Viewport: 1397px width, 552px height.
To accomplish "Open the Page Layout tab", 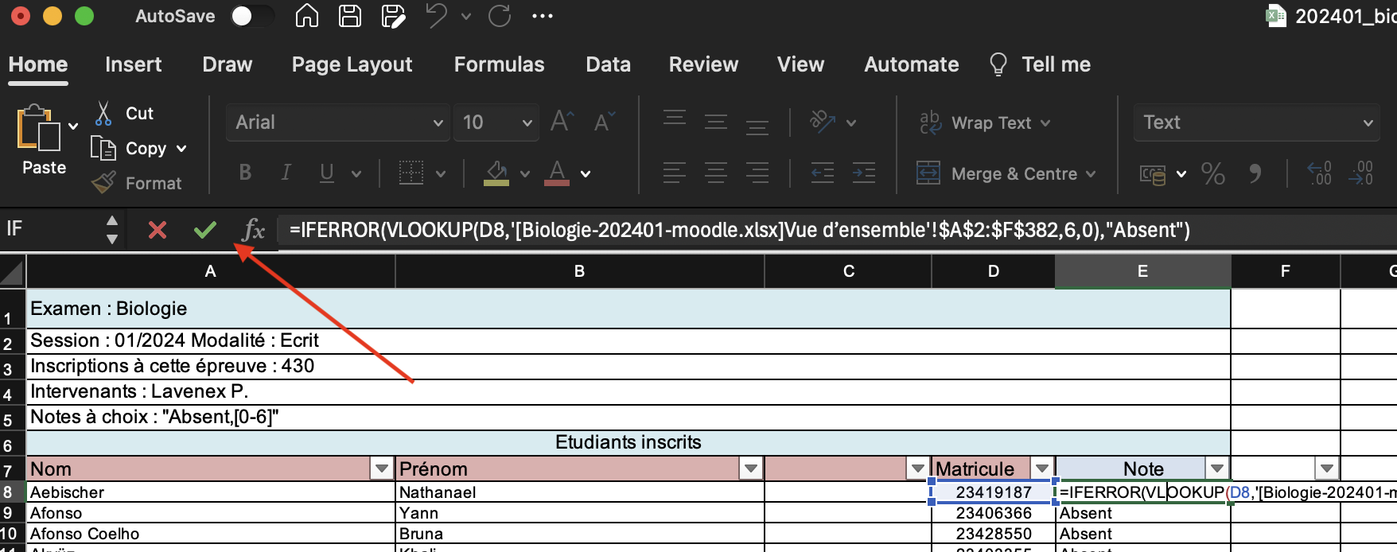I will 352,64.
